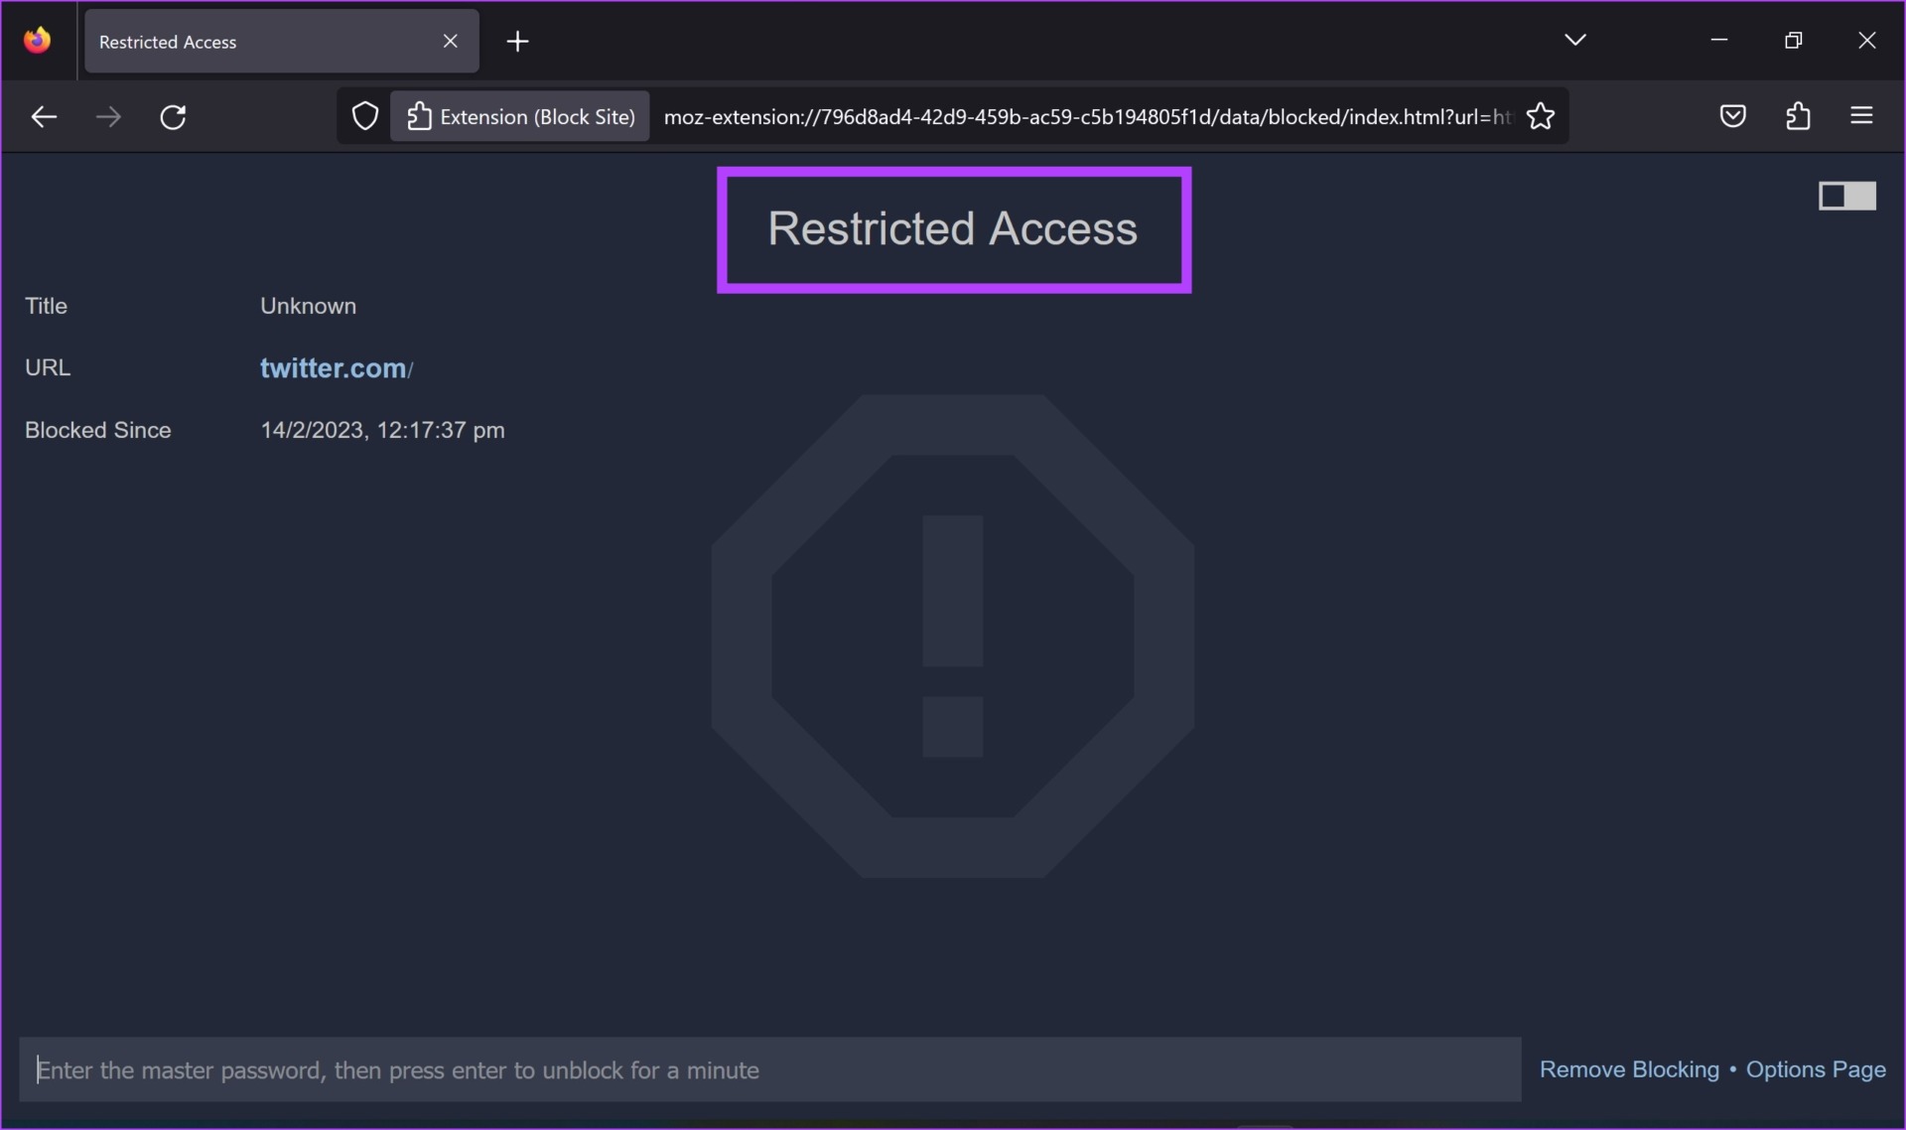The image size is (1906, 1130).
Task: Click the Restricted Access heading
Action: [953, 228]
